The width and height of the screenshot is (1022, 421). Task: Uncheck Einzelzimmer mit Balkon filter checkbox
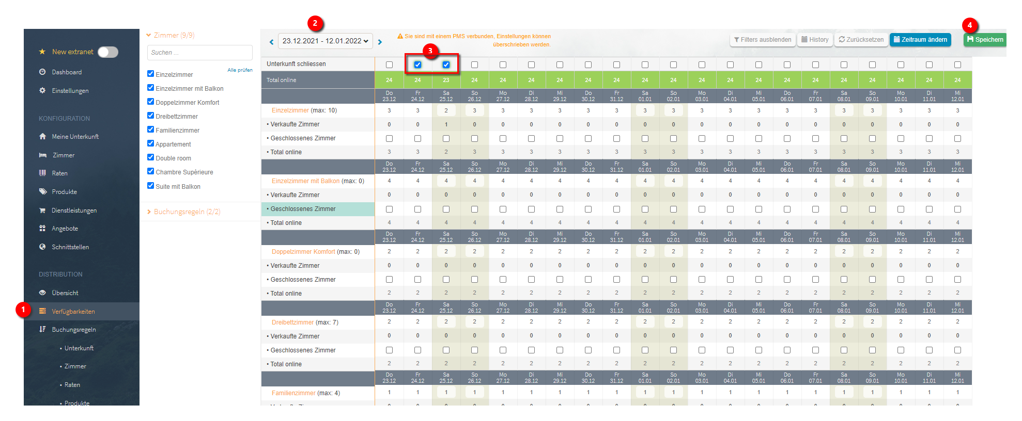(151, 88)
